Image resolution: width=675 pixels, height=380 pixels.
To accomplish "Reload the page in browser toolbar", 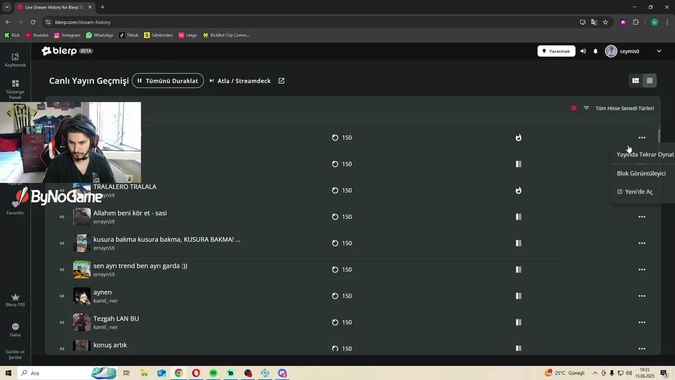I will 33,22.
